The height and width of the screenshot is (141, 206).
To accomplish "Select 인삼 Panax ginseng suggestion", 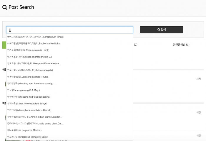I will 24,90.
